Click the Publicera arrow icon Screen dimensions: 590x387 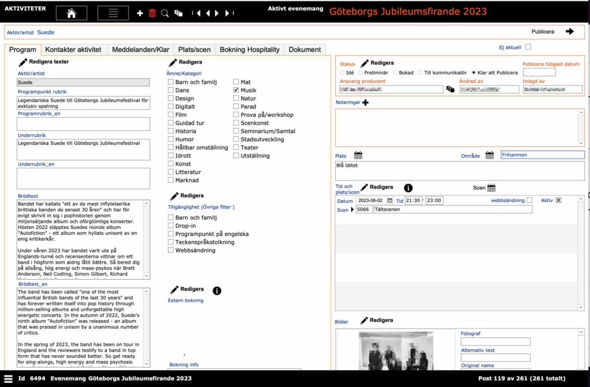(570, 32)
